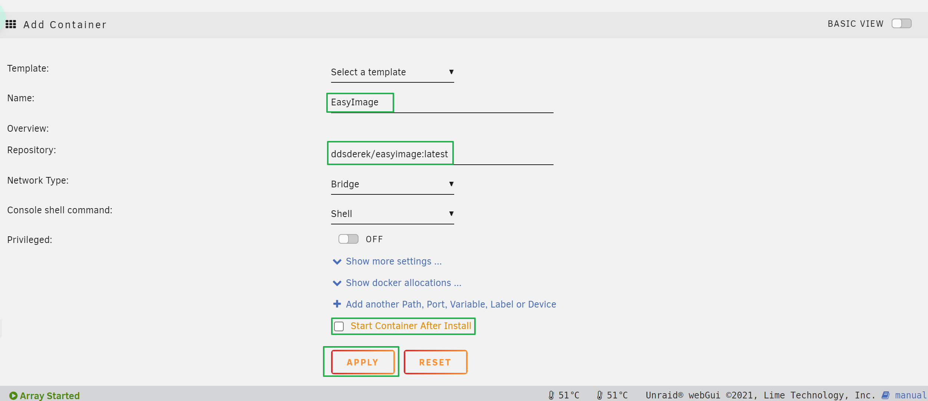Viewport: 928px width, 401px height.
Task: Click the Repository field with ddsderek/easyimage:latest
Action: pos(442,154)
